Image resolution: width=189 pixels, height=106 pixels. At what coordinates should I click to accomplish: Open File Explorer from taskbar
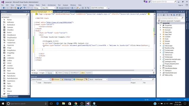tap(63, 103)
